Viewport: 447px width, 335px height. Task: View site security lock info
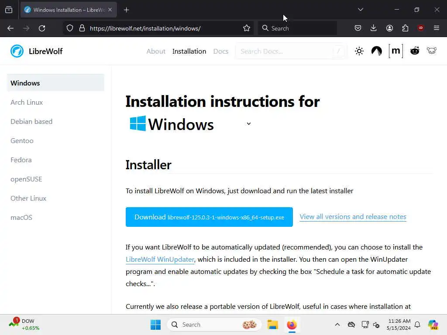click(x=82, y=28)
